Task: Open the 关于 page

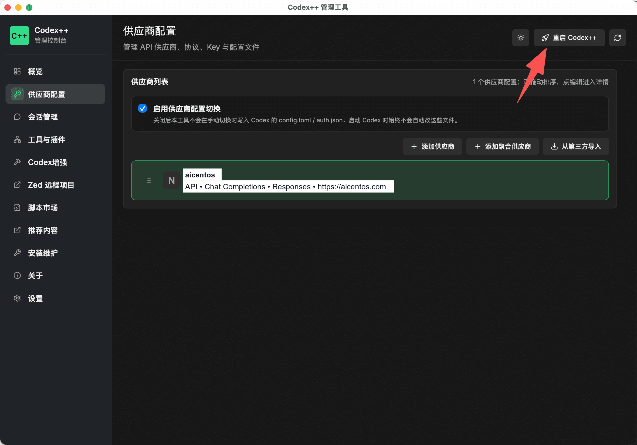Action: tap(55, 276)
